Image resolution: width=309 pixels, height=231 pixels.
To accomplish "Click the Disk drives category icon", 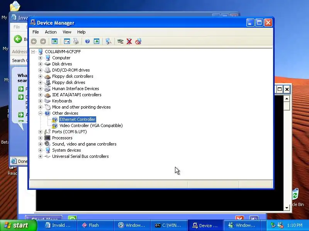I will 48,64.
